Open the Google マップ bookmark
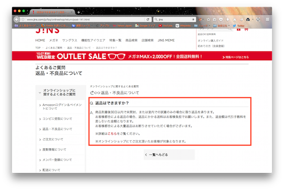The image size is (284, 190). point(145,25)
